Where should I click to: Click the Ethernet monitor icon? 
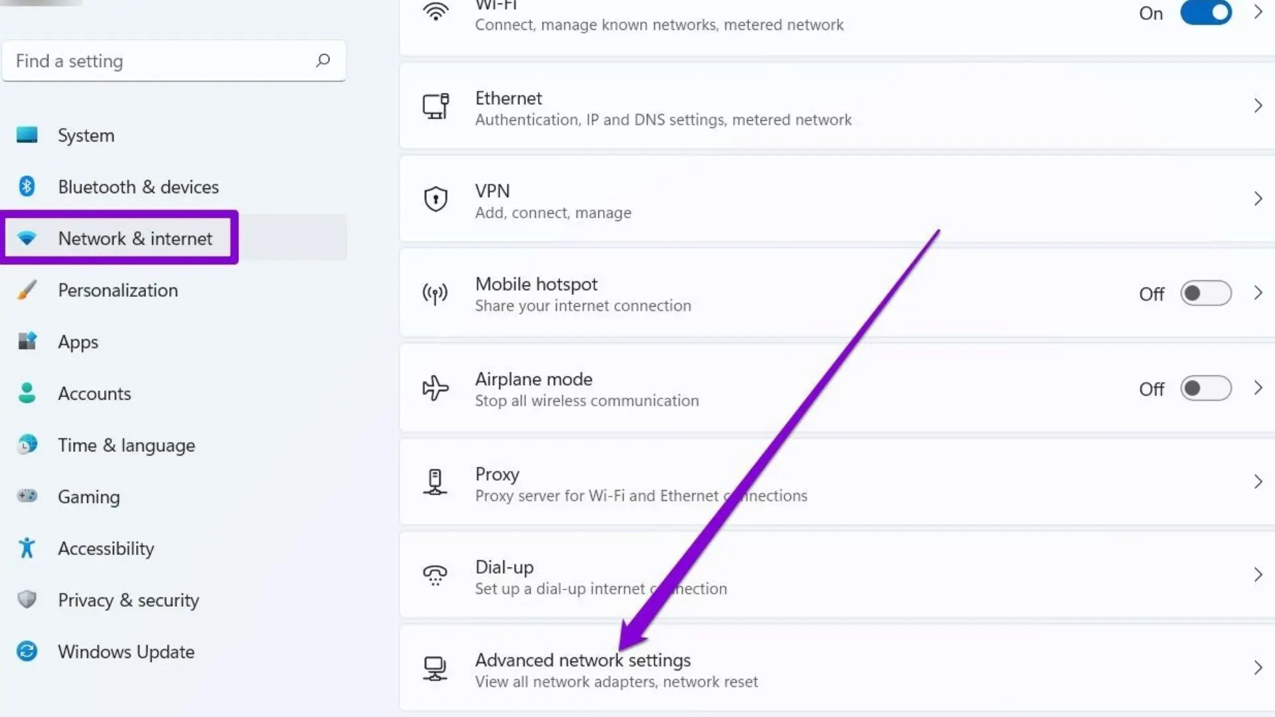(436, 106)
